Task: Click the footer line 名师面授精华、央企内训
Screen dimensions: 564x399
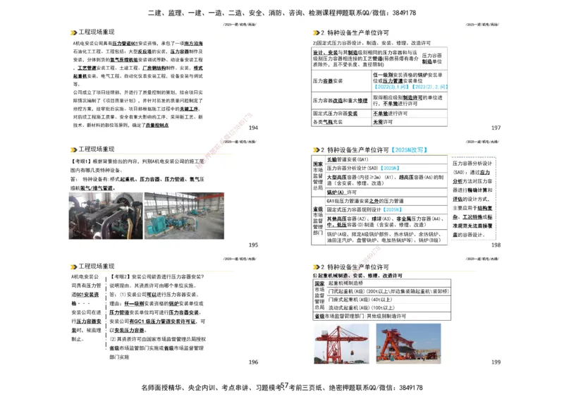Action: [282, 388]
